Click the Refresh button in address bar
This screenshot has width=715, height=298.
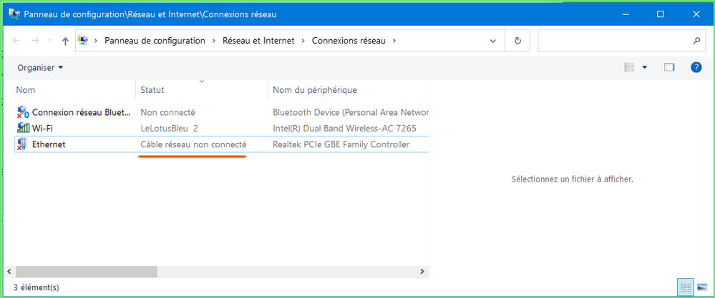517,41
